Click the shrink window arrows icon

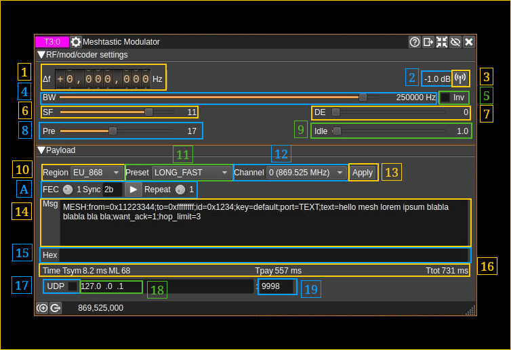click(442, 42)
